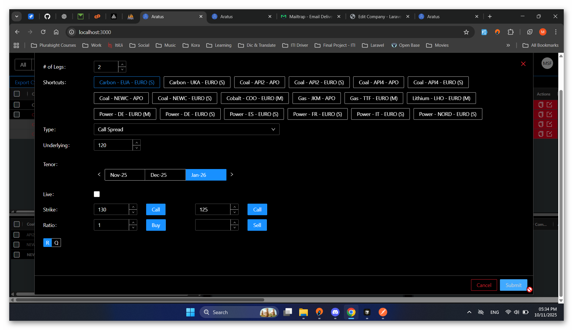Open the GitHub pinned tab
Viewport: 573px width, 330px height.
click(x=47, y=16)
